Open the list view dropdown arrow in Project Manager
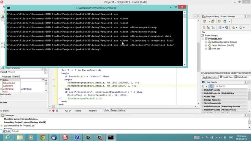Image resolution: width=251 pixels, height=141 pixels. [223, 28]
